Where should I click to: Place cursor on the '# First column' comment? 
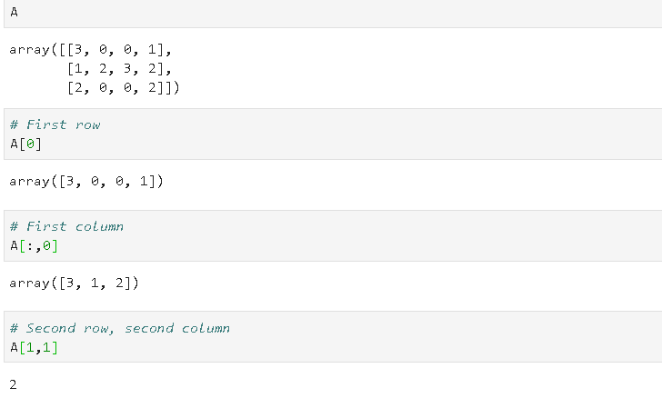(65, 226)
